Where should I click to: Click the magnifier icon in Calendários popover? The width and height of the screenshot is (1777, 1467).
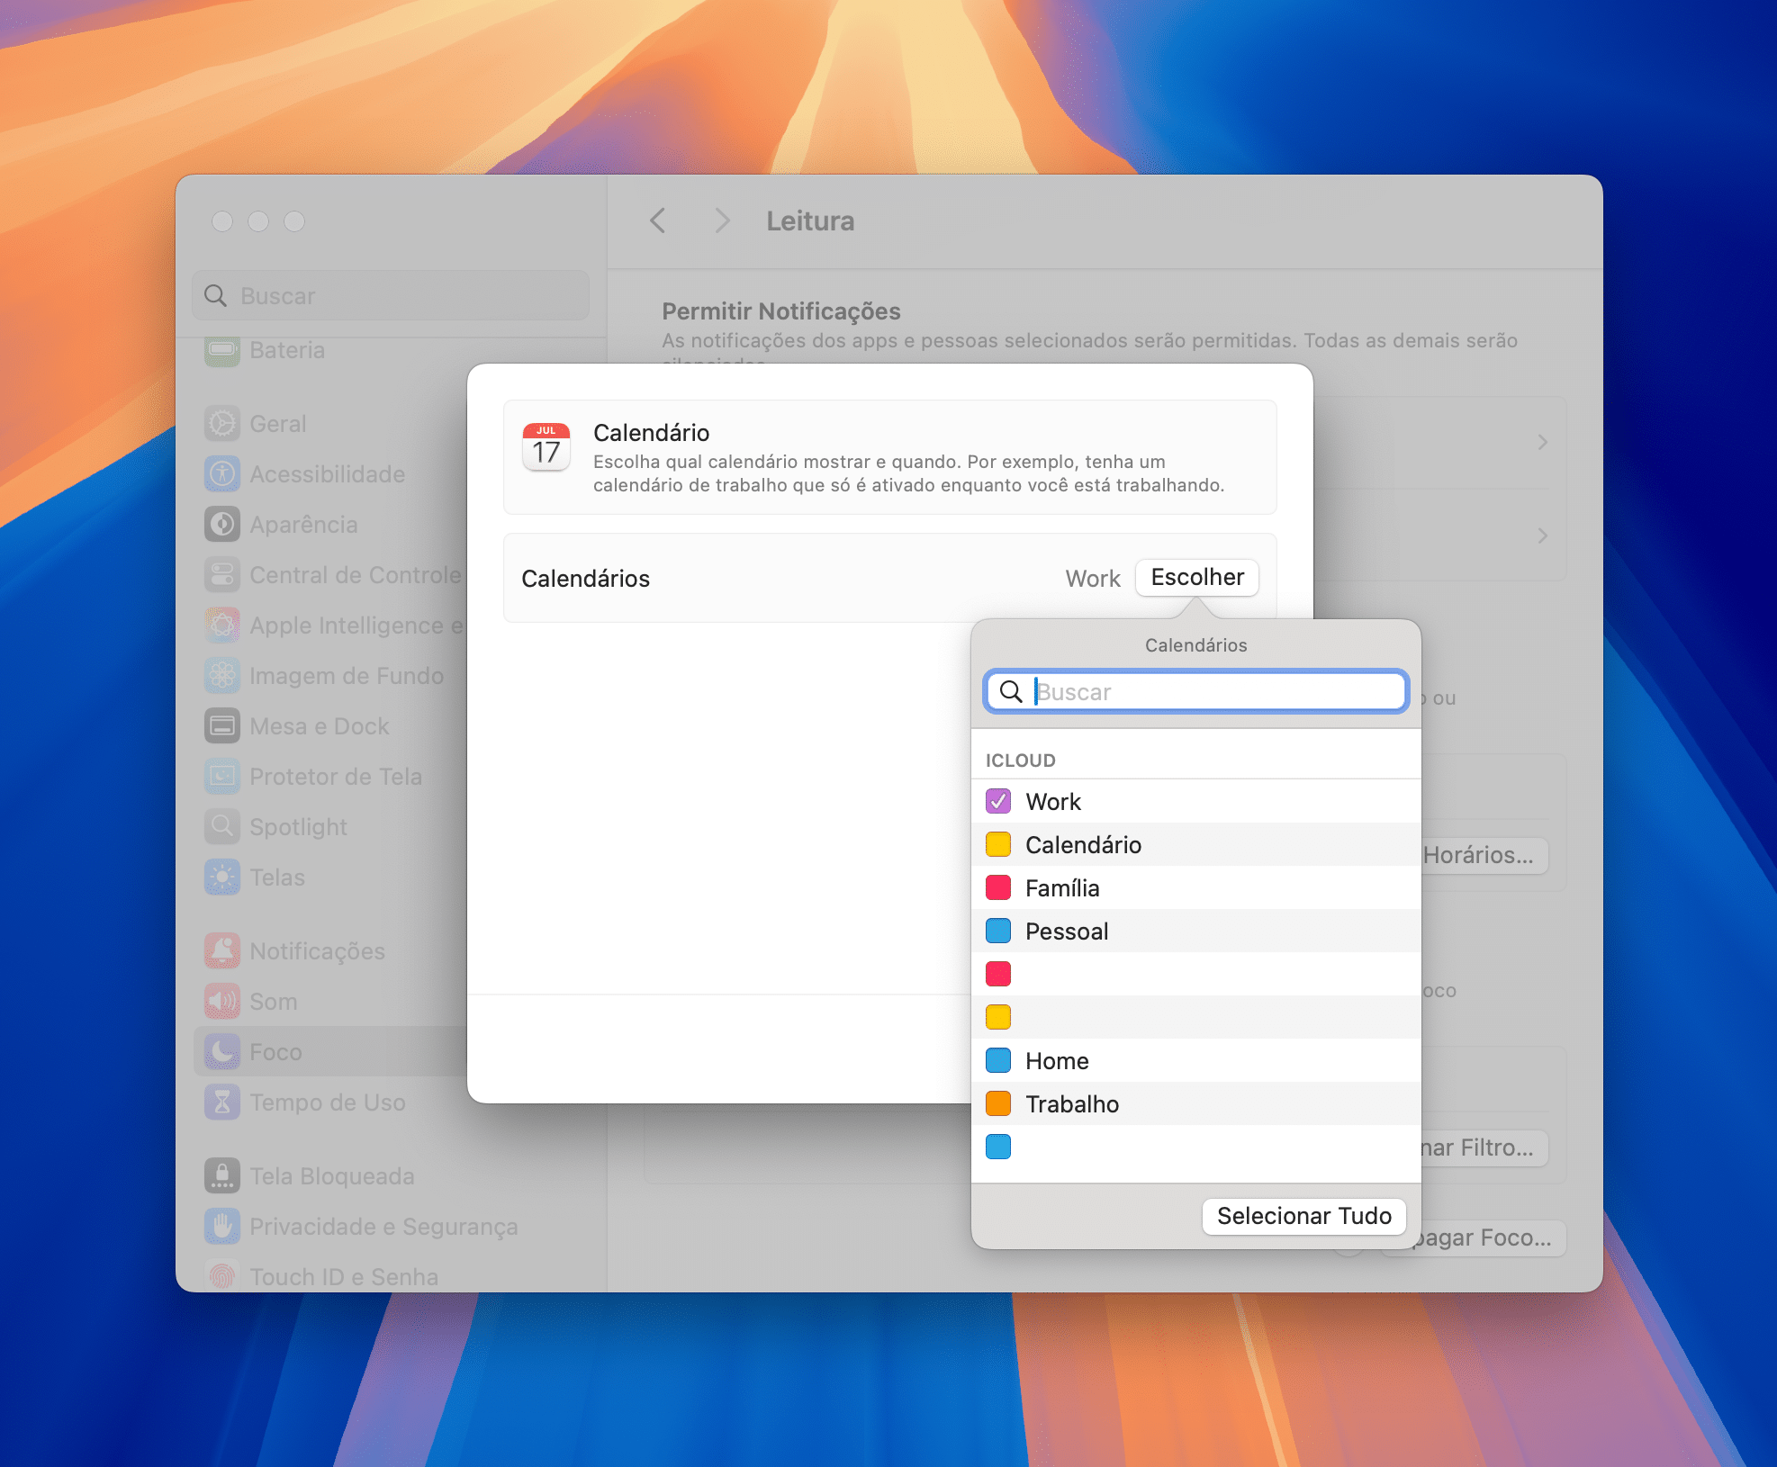tap(1011, 691)
